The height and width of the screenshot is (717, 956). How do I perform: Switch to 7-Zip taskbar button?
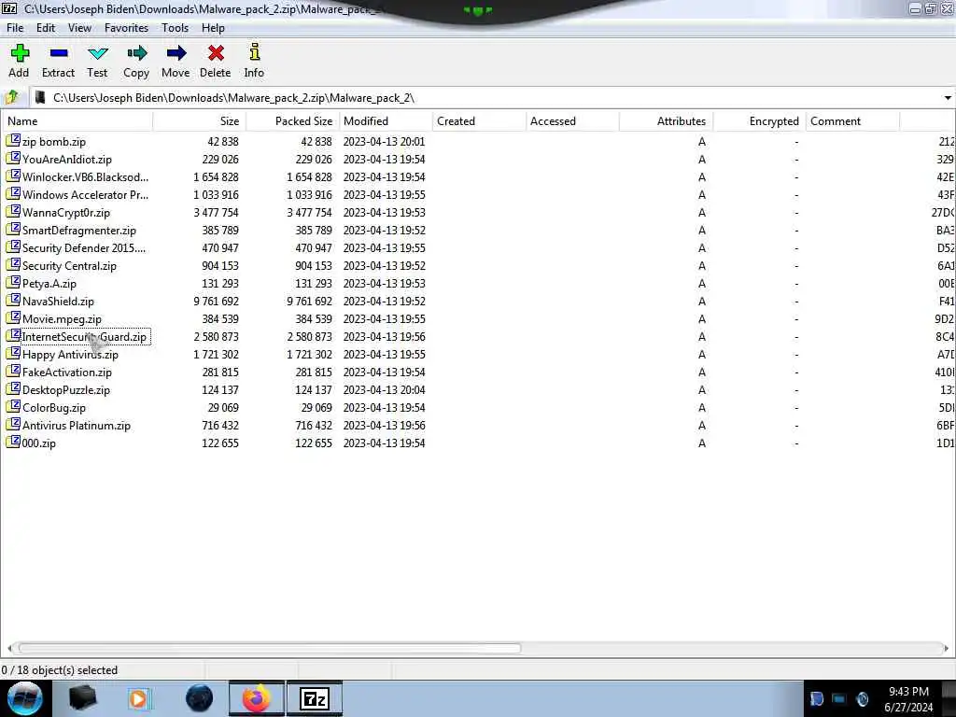coord(315,698)
